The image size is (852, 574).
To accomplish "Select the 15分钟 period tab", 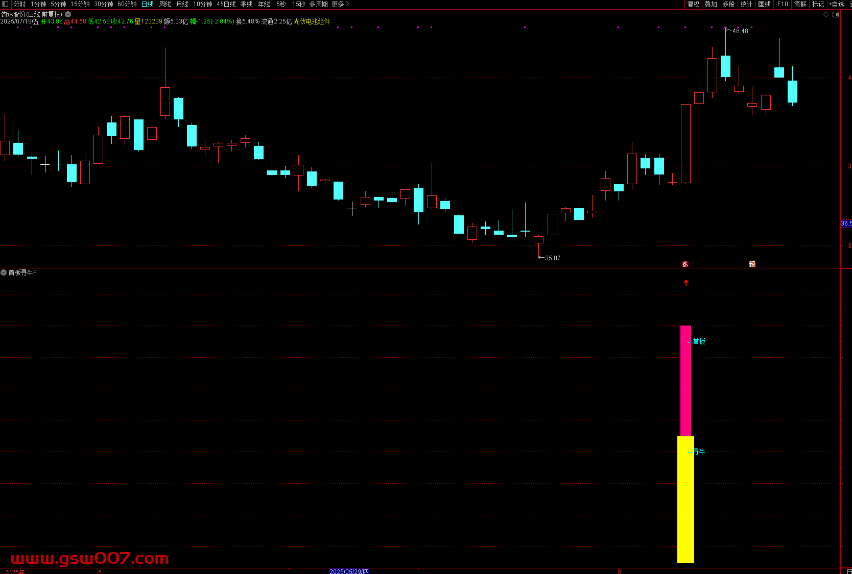I will coord(80,4).
